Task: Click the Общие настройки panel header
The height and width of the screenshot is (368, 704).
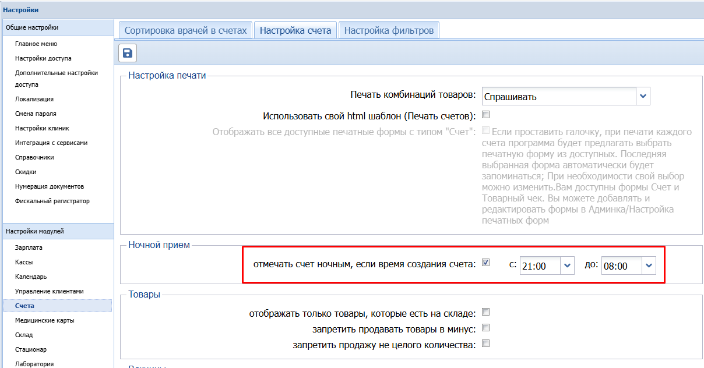Action: (x=57, y=27)
